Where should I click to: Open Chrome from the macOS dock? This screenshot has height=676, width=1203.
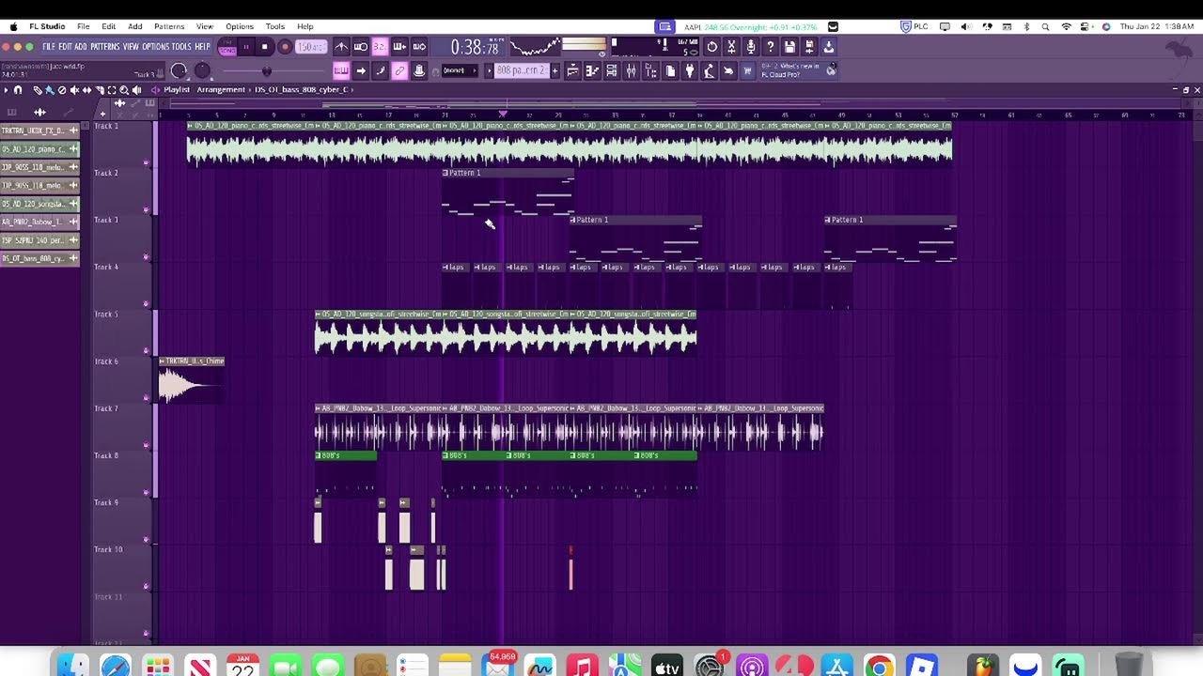(x=879, y=666)
